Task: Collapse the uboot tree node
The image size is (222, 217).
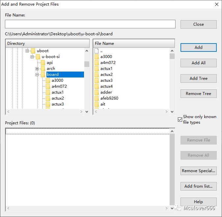Action: 27,51
